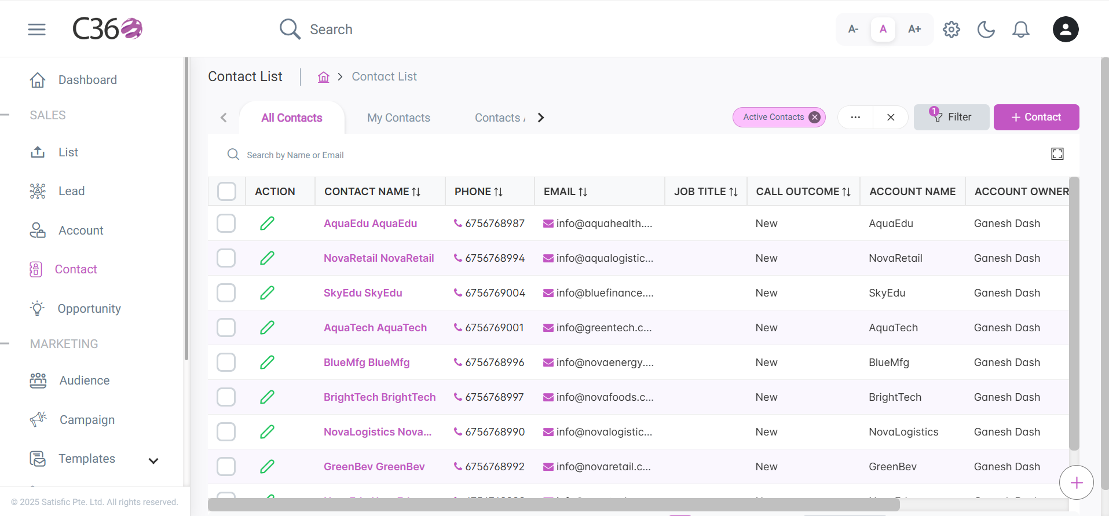Expand the Templates submenu chevron
The width and height of the screenshot is (1109, 516).
click(x=153, y=461)
